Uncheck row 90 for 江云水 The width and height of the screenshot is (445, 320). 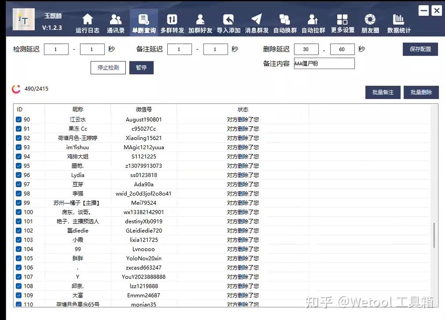pyautogui.click(x=19, y=119)
